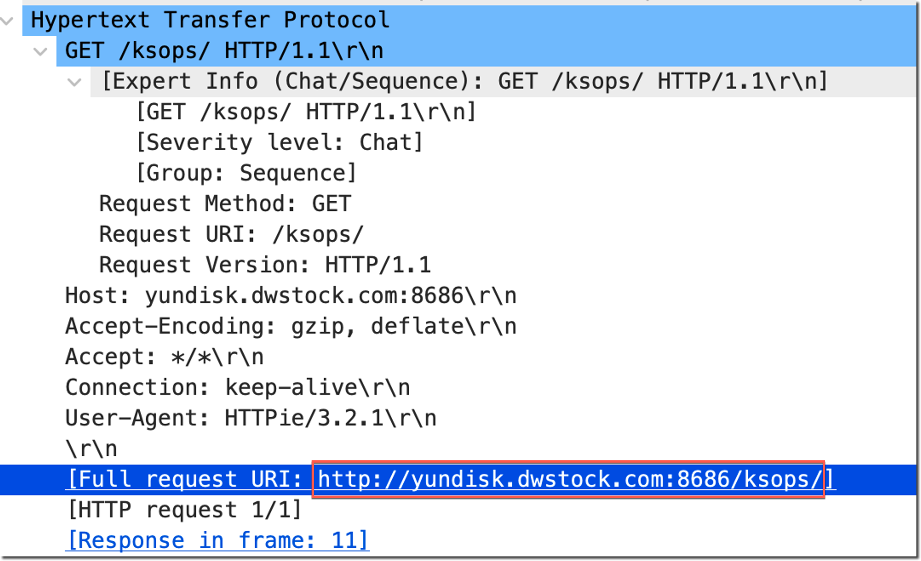This screenshot has height=561, width=921.
Task: Select the Request URI: /ksops/ field
Action: click(231, 235)
